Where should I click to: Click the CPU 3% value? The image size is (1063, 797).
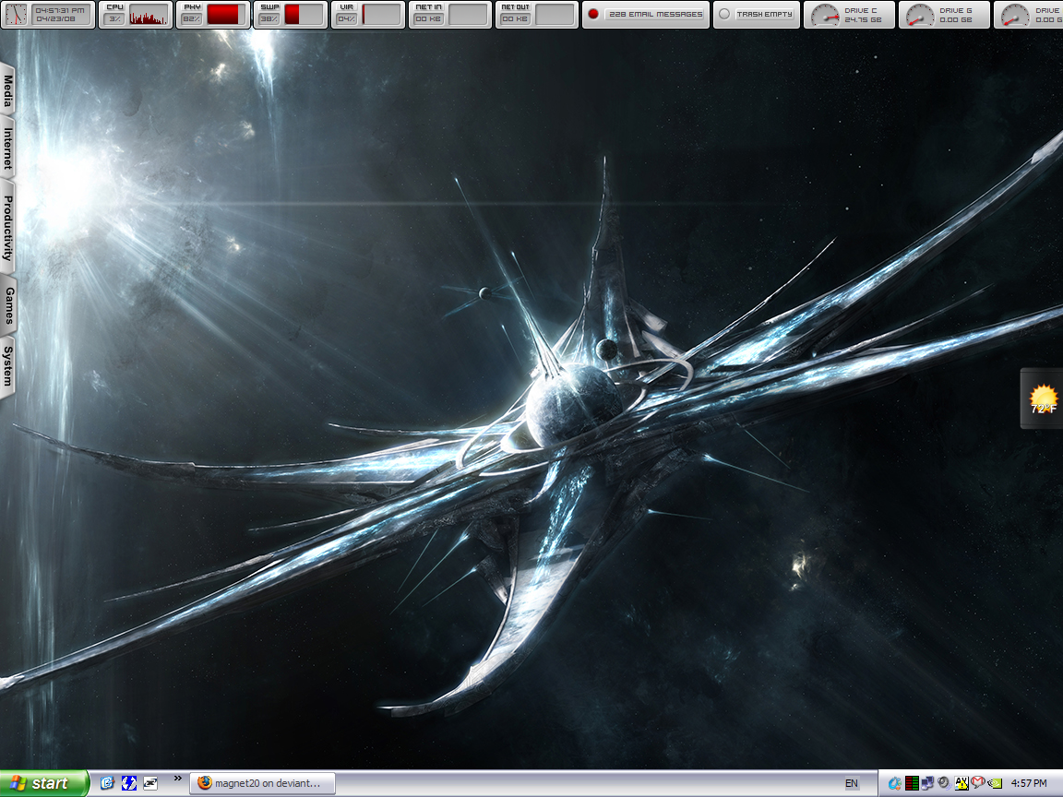(x=114, y=19)
